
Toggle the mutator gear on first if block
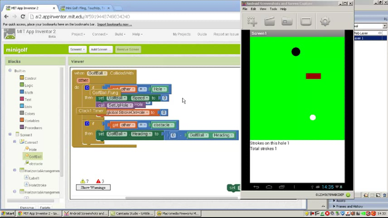point(87,88)
